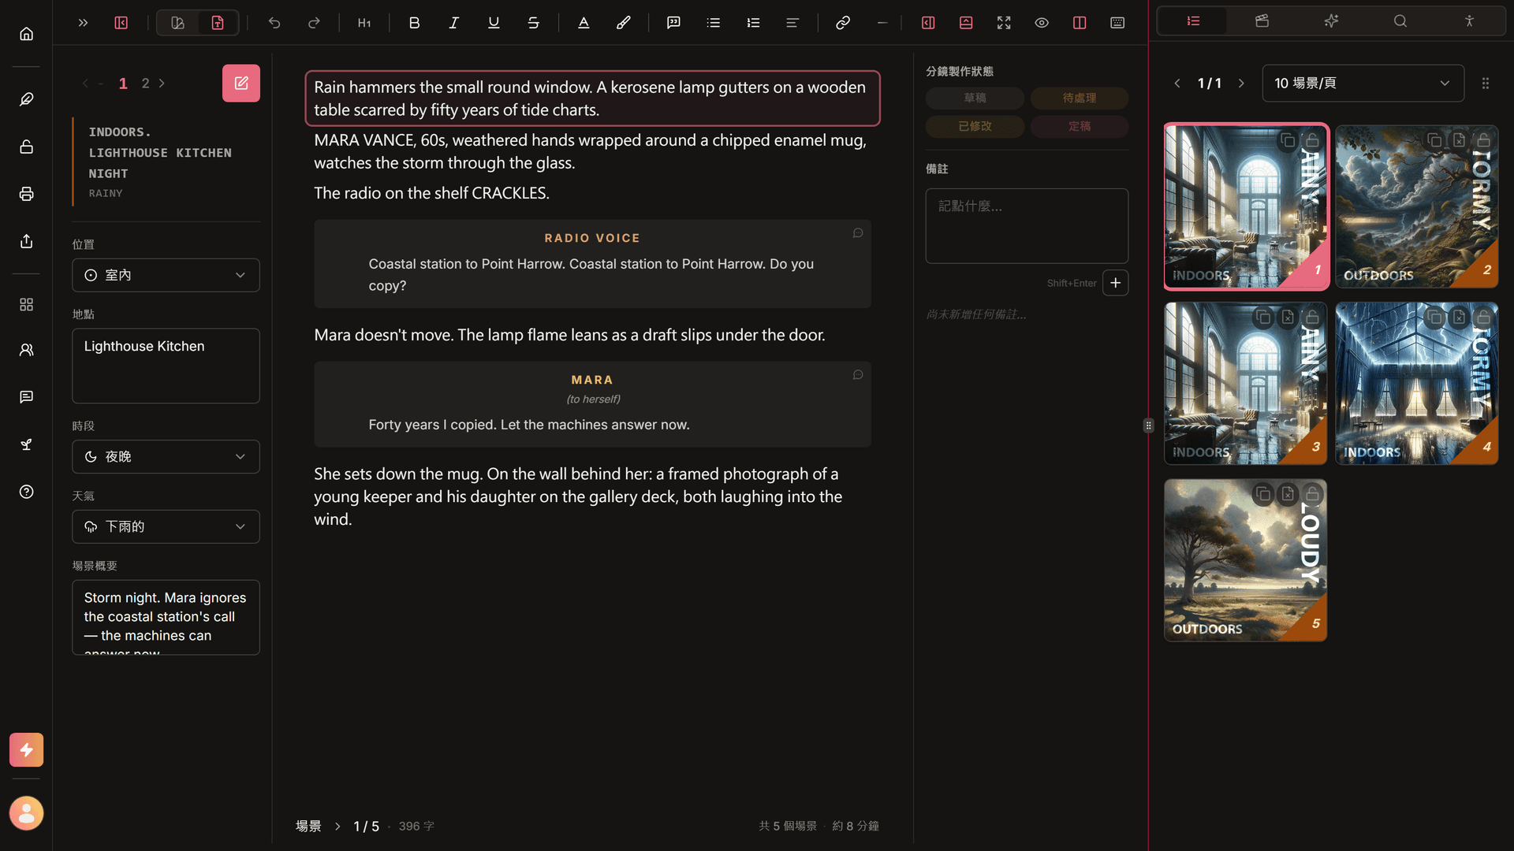
Task: Add note with plus button
Action: click(1115, 283)
